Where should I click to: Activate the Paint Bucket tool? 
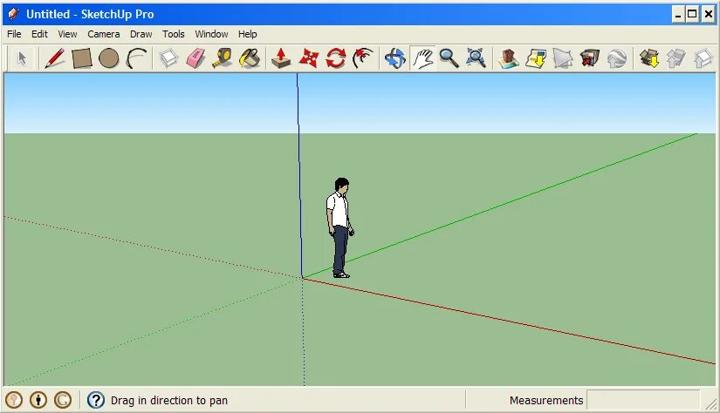point(250,58)
